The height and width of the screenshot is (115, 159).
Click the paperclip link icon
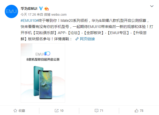tap(77, 39)
